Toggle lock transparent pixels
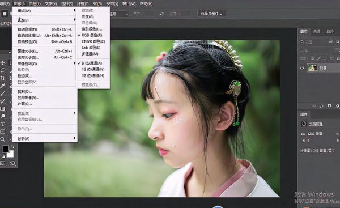 (x=312, y=58)
